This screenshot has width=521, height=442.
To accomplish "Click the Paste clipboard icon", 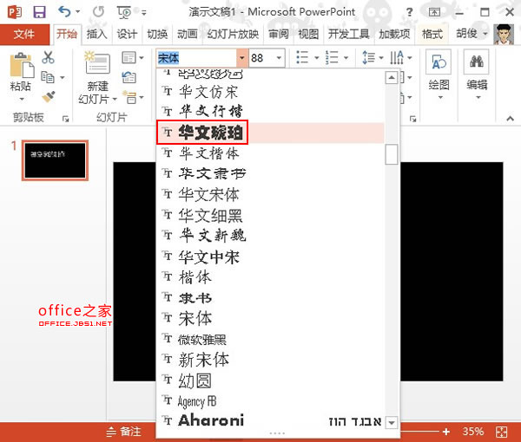I will click(x=22, y=65).
